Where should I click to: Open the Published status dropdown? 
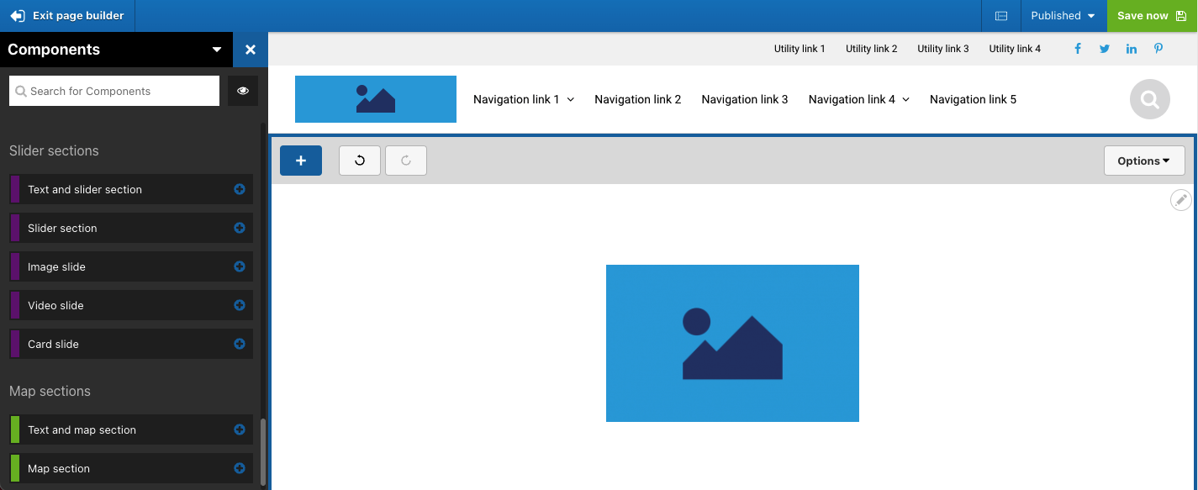pos(1063,16)
